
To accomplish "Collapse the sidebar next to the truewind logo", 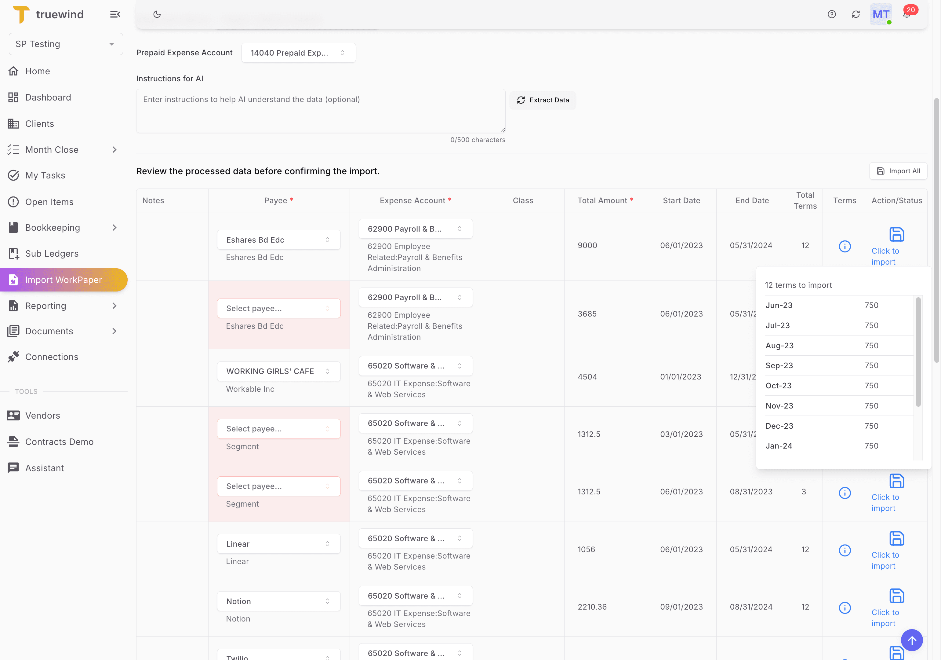I will click(115, 14).
